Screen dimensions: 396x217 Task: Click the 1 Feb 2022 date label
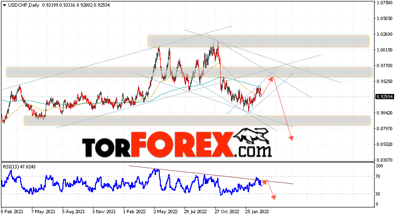(x=135, y=212)
